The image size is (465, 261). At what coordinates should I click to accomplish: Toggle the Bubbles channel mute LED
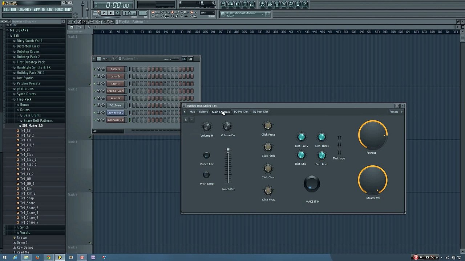[x=94, y=69]
